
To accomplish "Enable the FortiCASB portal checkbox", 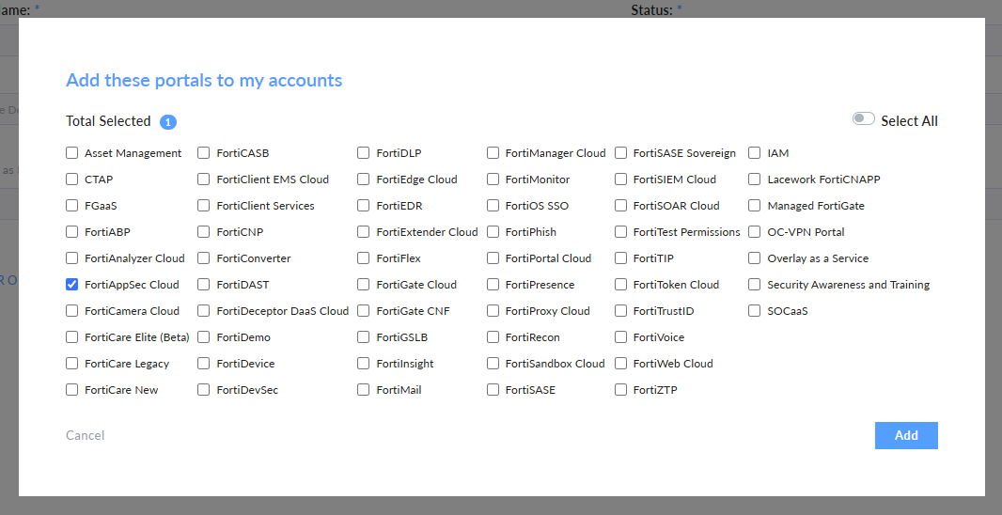I will pyautogui.click(x=204, y=153).
